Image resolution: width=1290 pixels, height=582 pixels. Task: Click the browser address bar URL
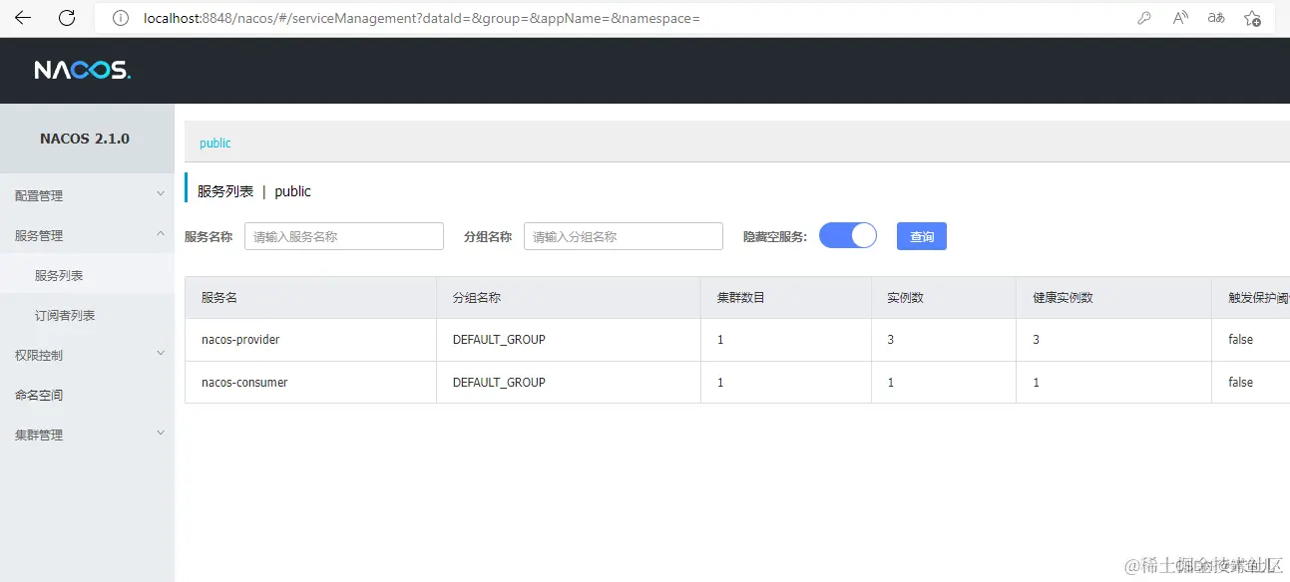point(422,18)
